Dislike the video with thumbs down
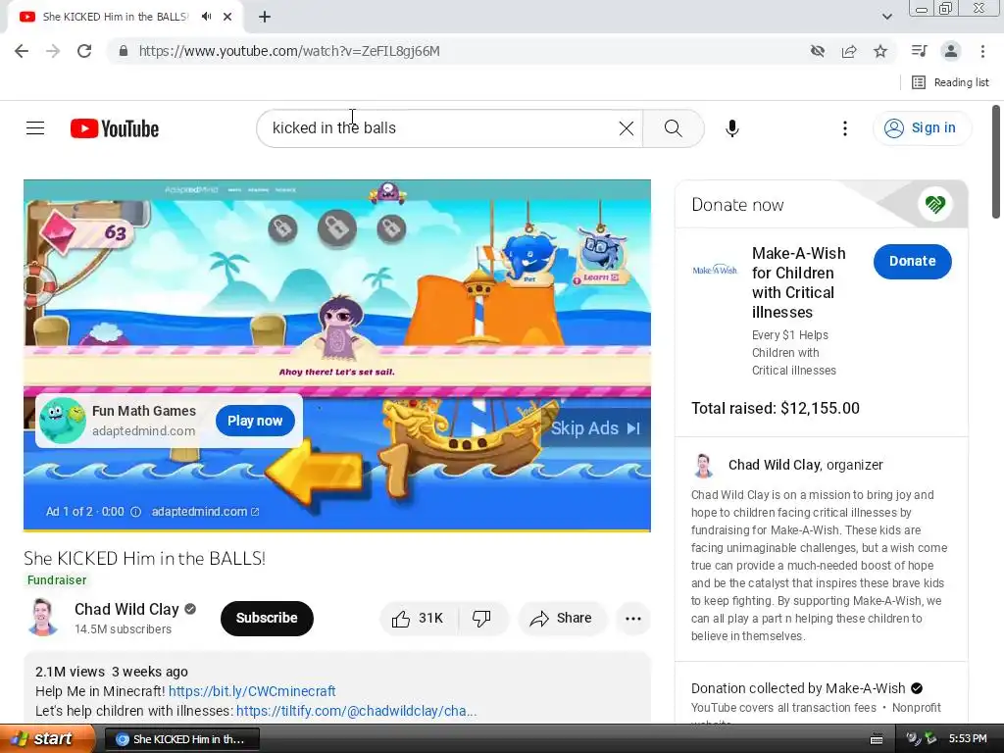The height and width of the screenshot is (753, 1004). (482, 618)
